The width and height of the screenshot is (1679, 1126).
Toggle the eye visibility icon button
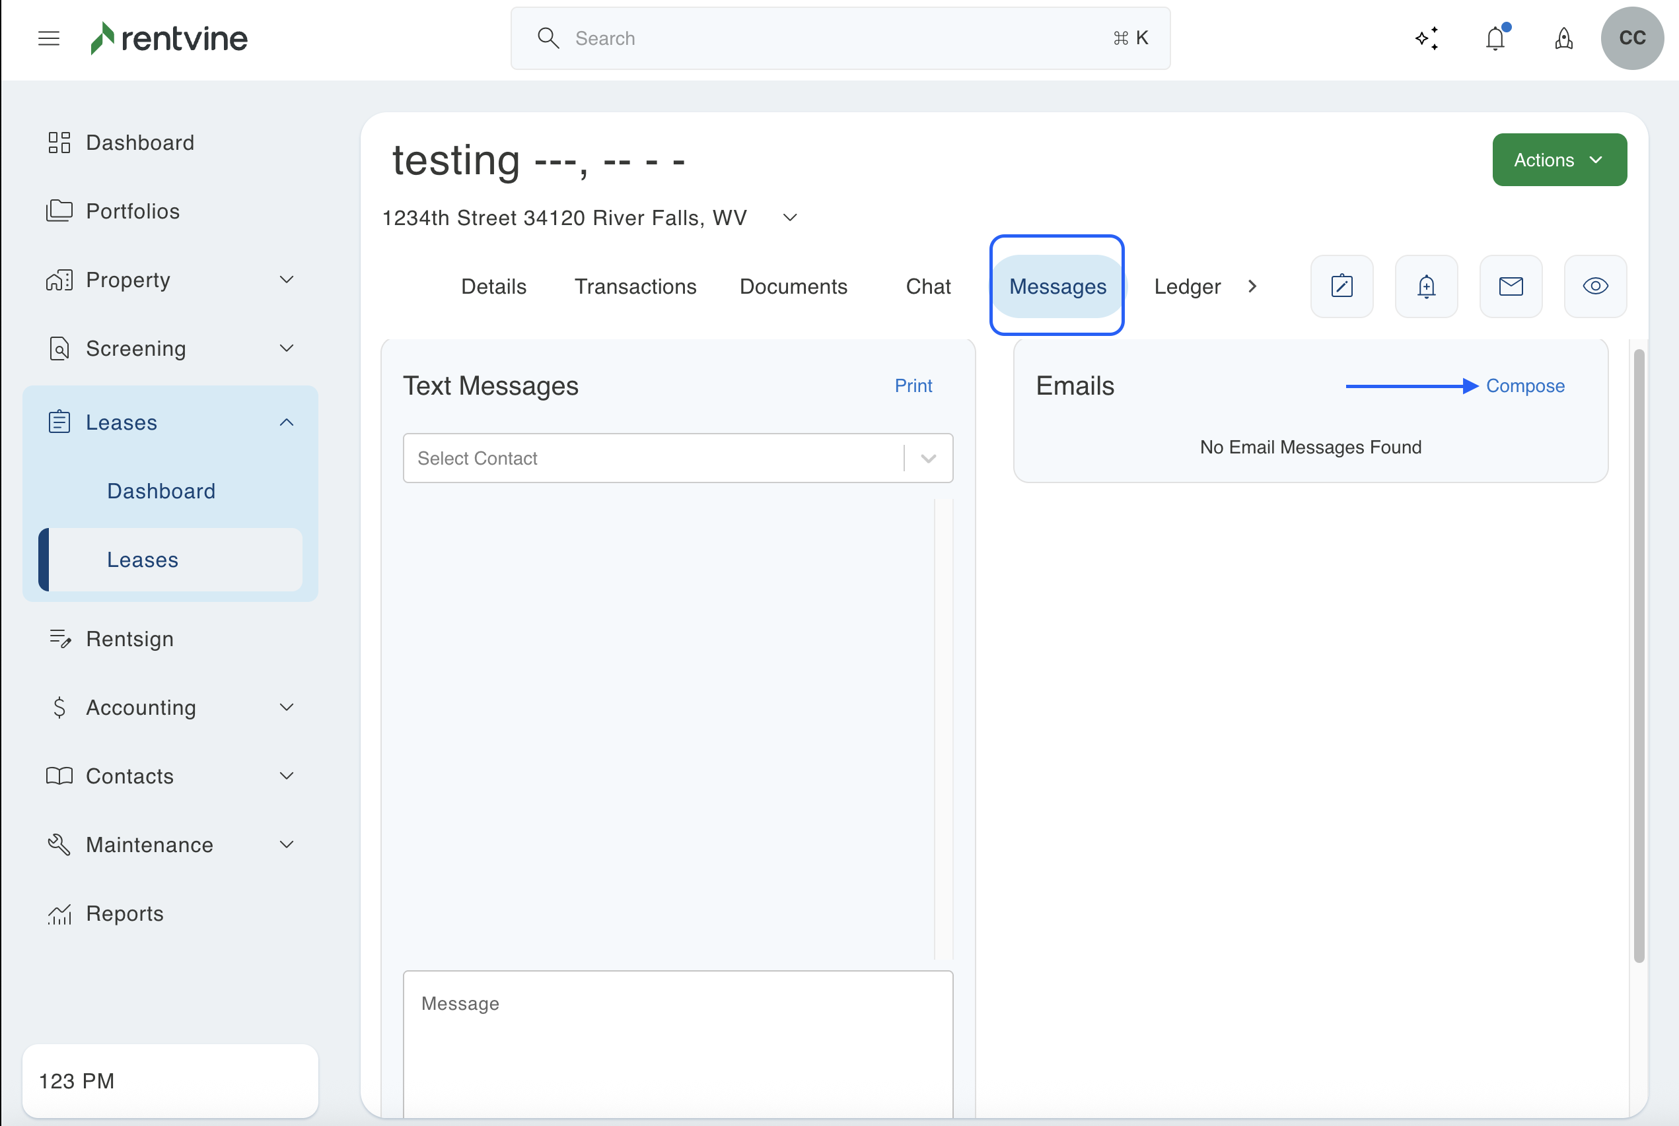pos(1595,286)
